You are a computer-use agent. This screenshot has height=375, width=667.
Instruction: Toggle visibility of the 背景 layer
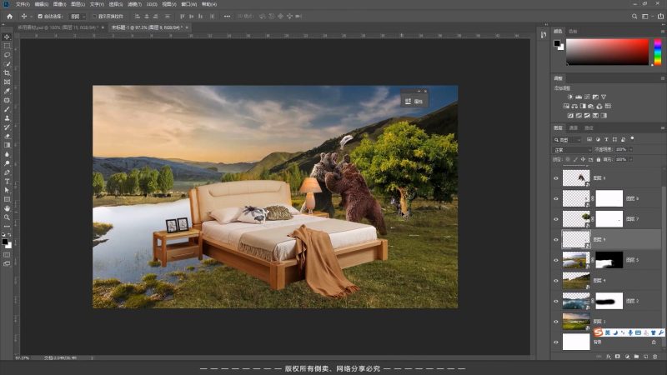(557, 342)
